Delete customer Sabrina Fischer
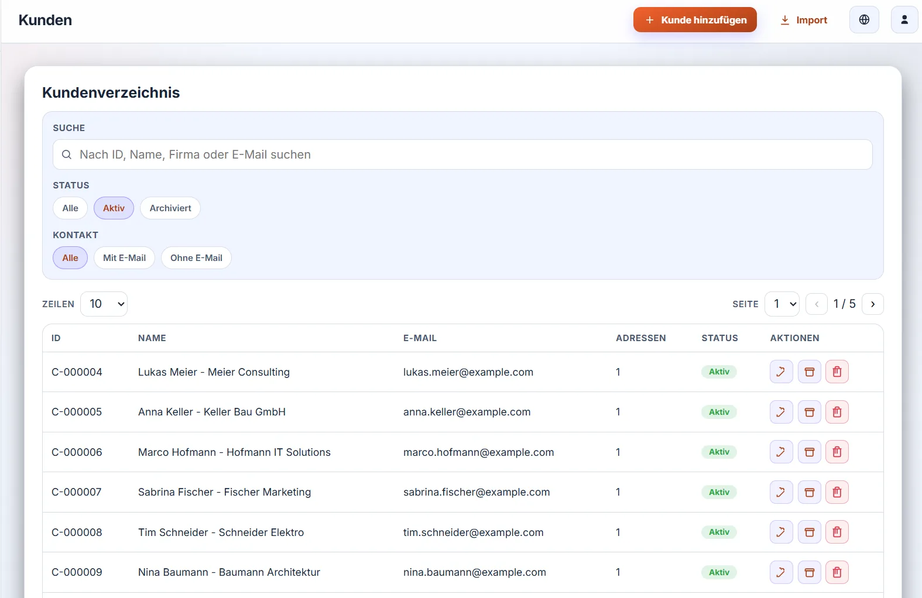The width and height of the screenshot is (922, 598). pos(837,492)
